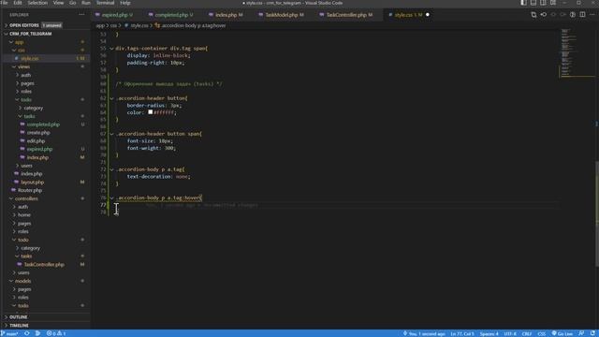Change encoding via UTF-8 status item
Viewport: 599px width, 337px height.
pos(510,333)
